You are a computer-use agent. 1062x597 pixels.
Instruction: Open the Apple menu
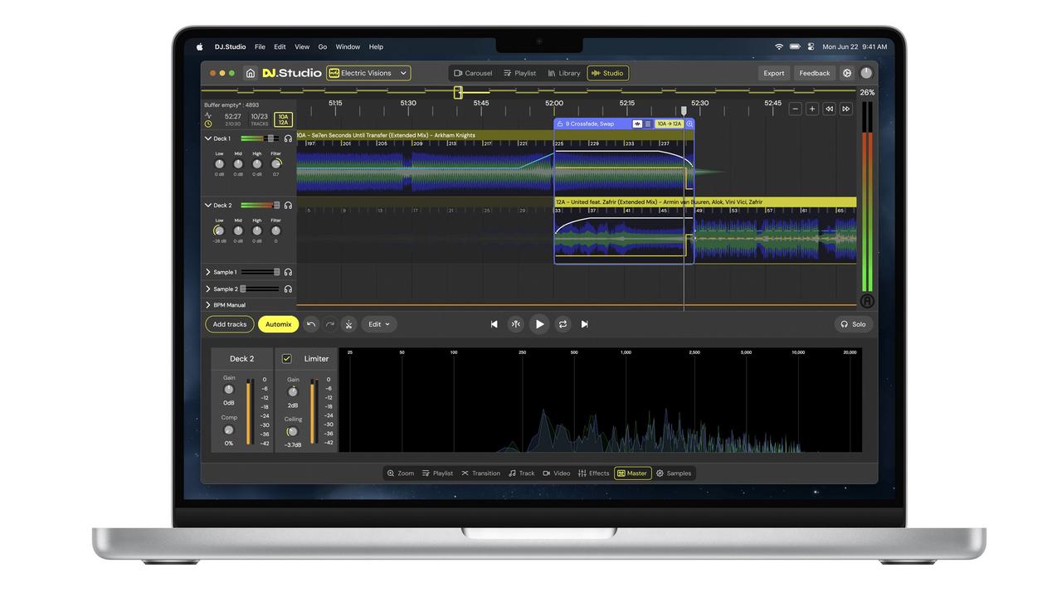200,47
